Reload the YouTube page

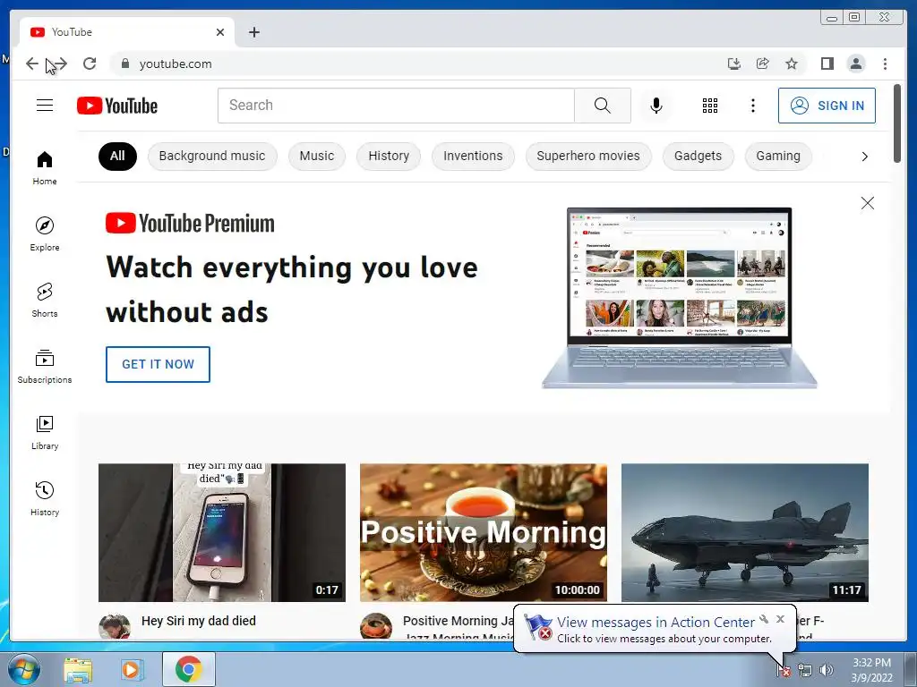pos(90,64)
